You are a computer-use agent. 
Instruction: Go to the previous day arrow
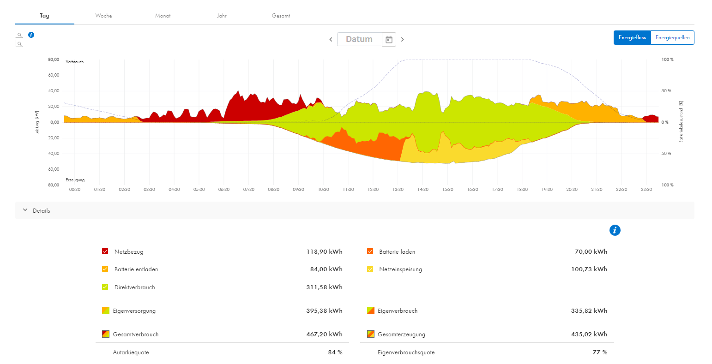coord(331,40)
